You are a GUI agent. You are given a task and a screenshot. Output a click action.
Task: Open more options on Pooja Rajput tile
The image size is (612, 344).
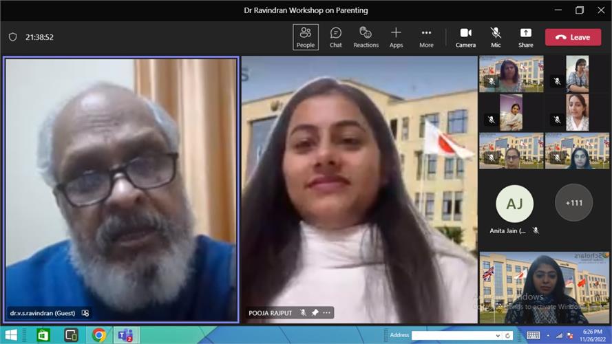[327, 313]
